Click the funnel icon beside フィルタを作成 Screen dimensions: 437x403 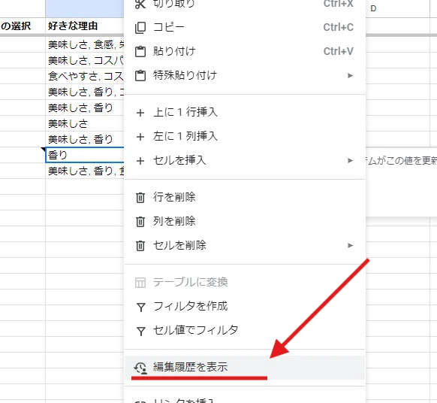140,308
